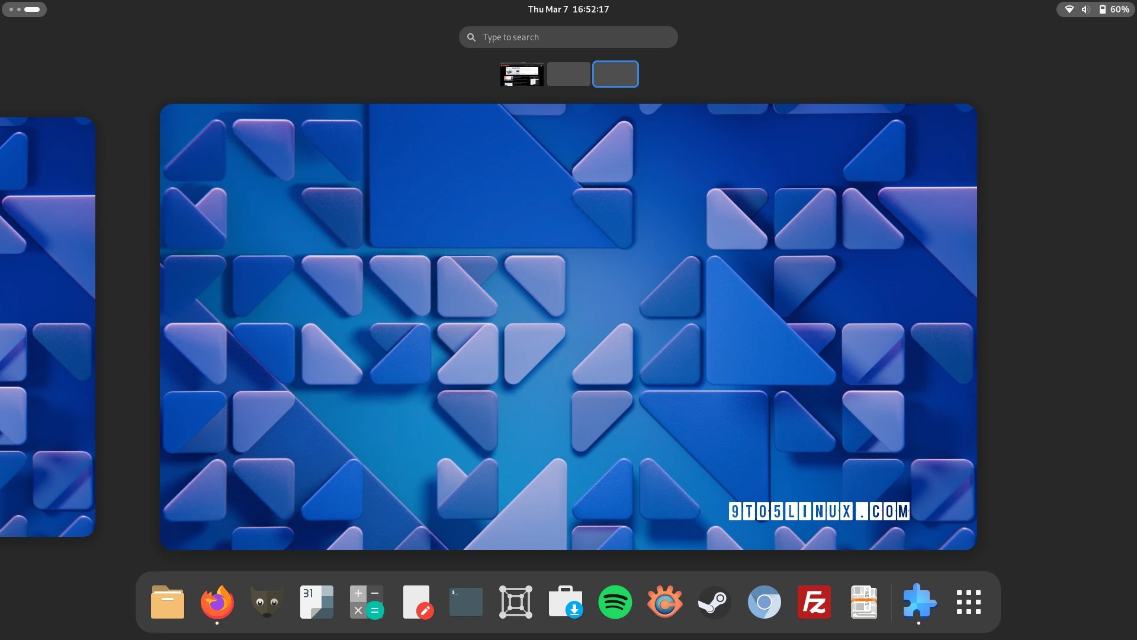
Task: Select the first workspace thumbnail
Action: pyautogui.click(x=522, y=74)
